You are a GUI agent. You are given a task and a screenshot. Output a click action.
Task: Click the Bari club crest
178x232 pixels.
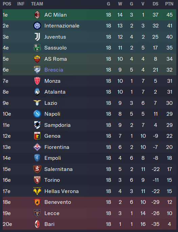pos(37,224)
